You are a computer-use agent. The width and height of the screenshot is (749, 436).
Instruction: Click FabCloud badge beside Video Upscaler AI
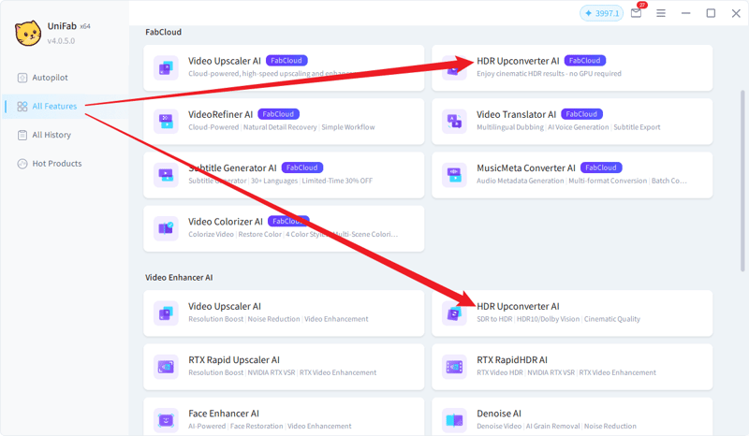coord(286,61)
